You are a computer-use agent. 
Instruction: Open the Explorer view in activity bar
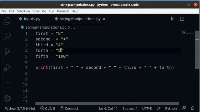click(7, 21)
